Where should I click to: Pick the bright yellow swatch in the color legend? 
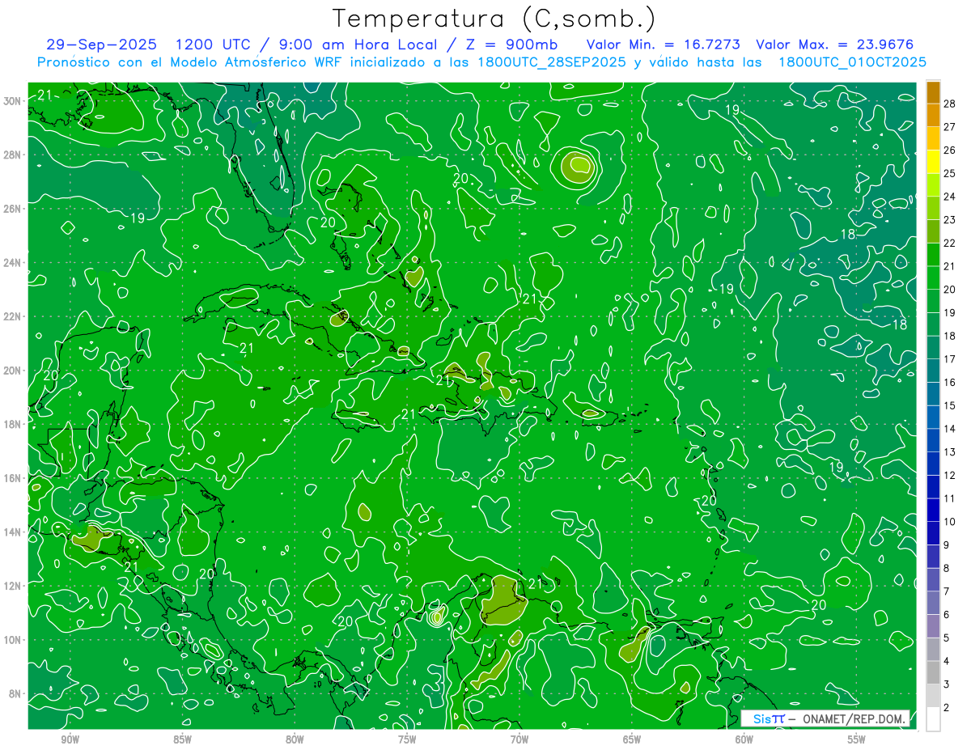point(934,162)
